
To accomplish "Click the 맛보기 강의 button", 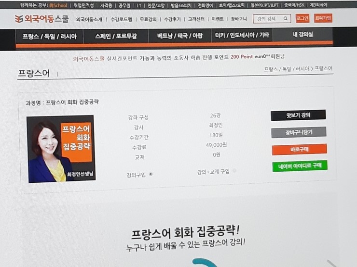I will [298, 115].
